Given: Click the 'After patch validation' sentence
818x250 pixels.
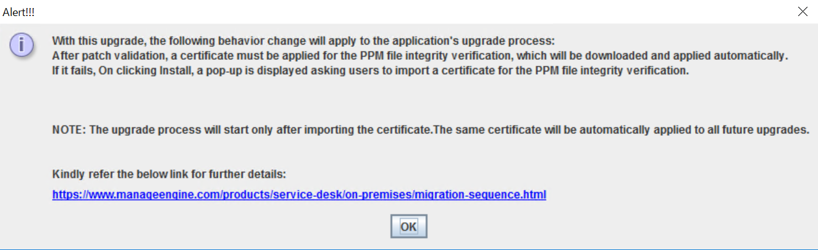Looking at the screenshot, I should click(420, 56).
